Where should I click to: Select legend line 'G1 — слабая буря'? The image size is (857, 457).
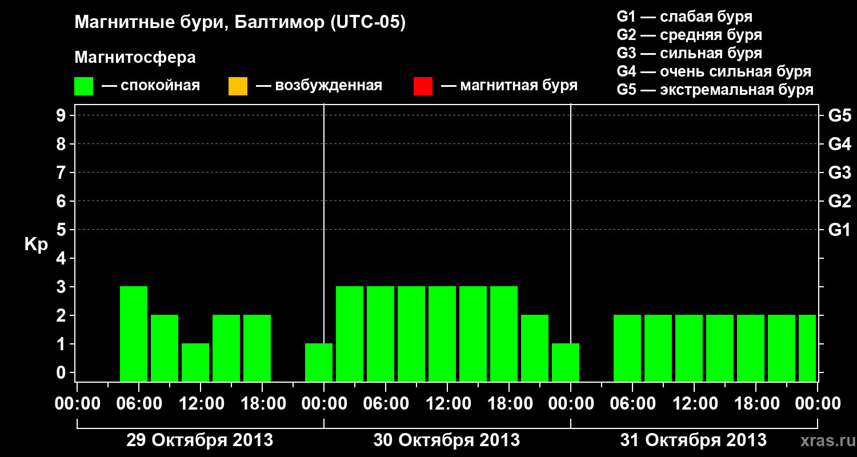click(x=684, y=17)
